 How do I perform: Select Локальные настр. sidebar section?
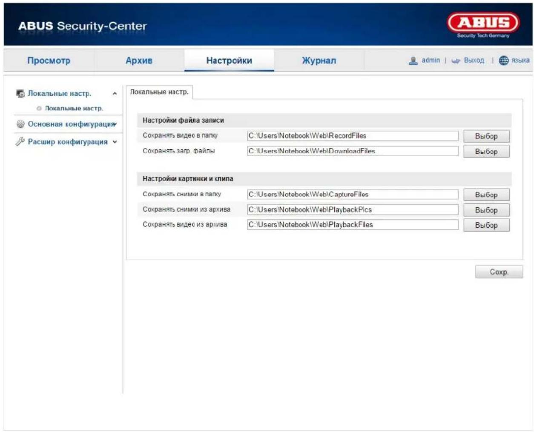[x=60, y=93]
